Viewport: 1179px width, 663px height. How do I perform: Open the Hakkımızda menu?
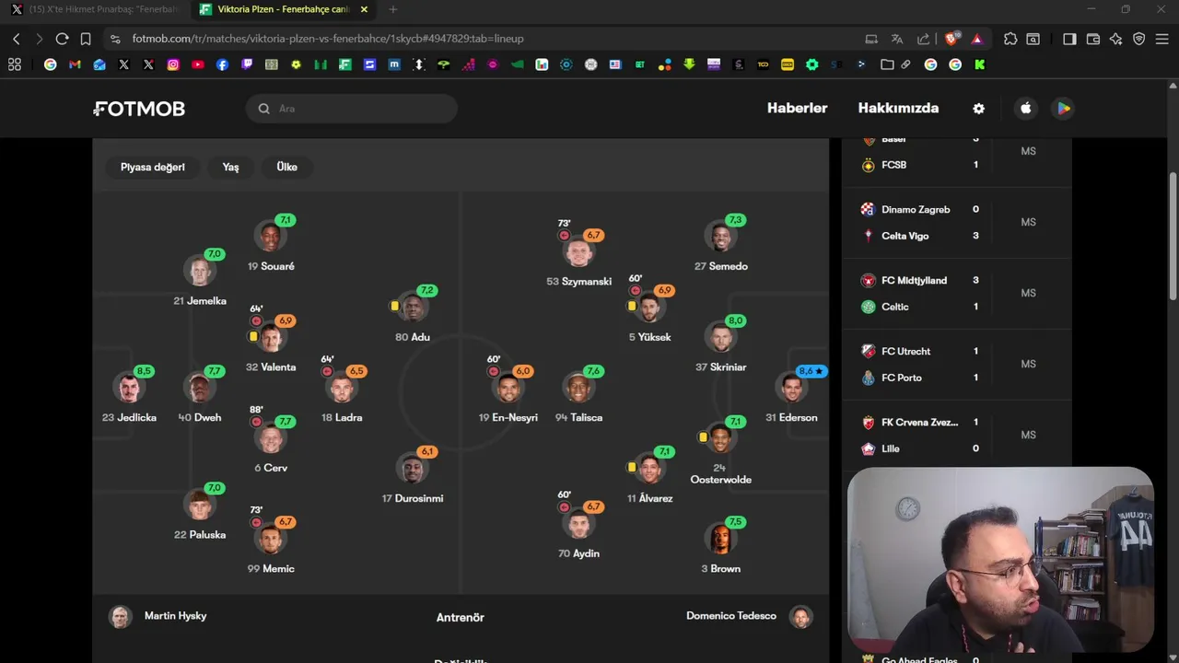[x=898, y=108]
